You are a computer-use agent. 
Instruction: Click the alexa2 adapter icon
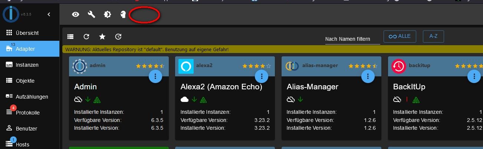pyautogui.click(x=186, y=66)
